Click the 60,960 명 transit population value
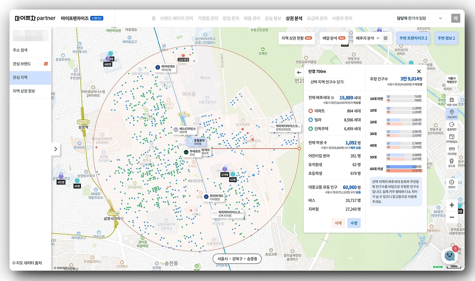Image resolution: width=475 pixels, height=281 pixels. tap(351, 187)
